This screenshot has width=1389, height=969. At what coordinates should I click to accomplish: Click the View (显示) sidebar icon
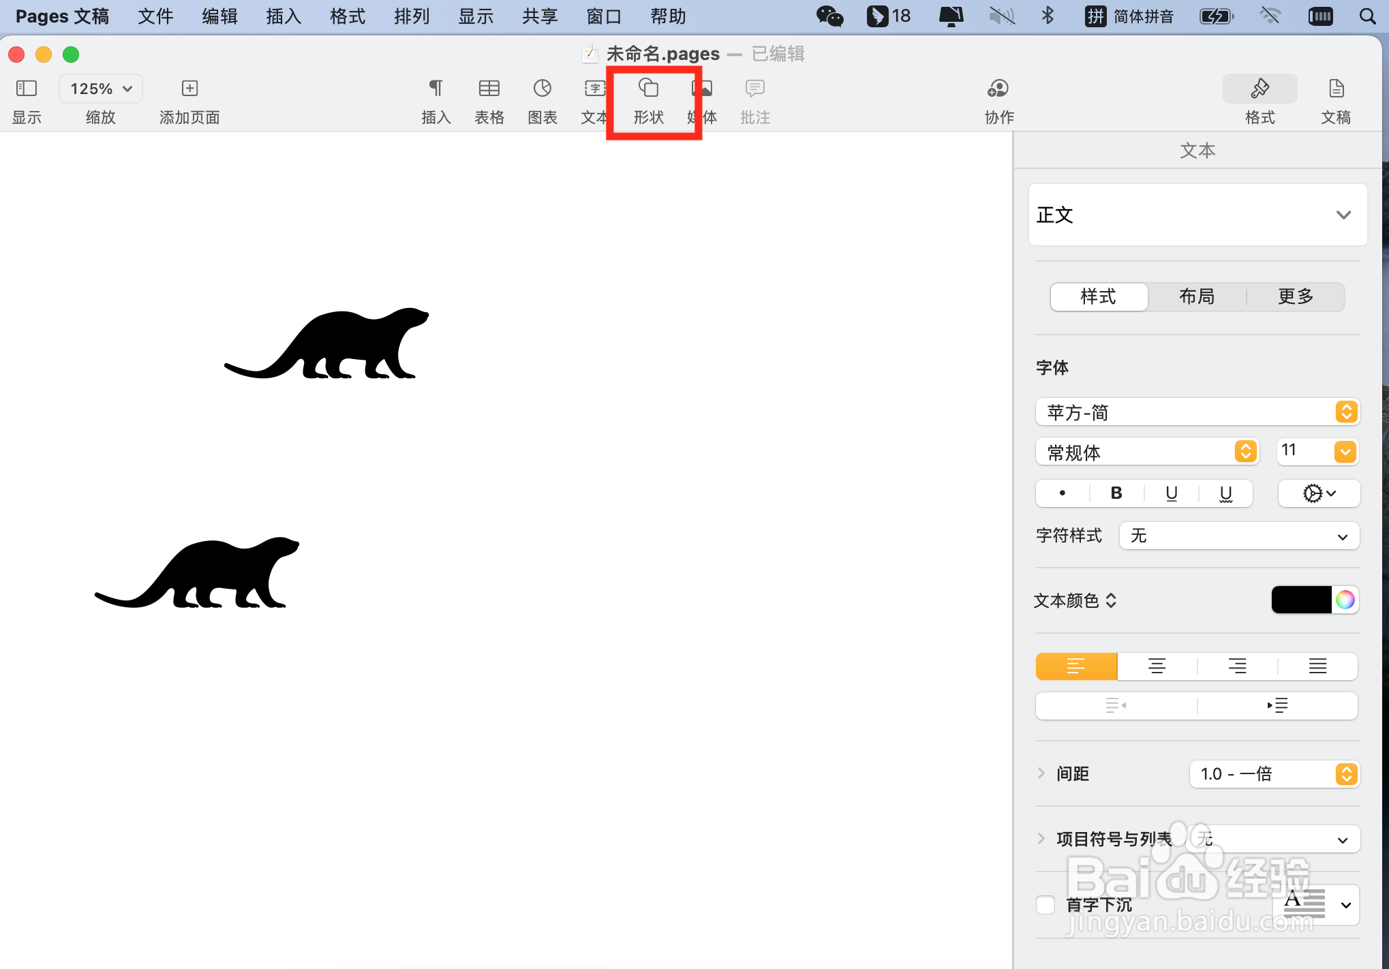click(27, 89)
